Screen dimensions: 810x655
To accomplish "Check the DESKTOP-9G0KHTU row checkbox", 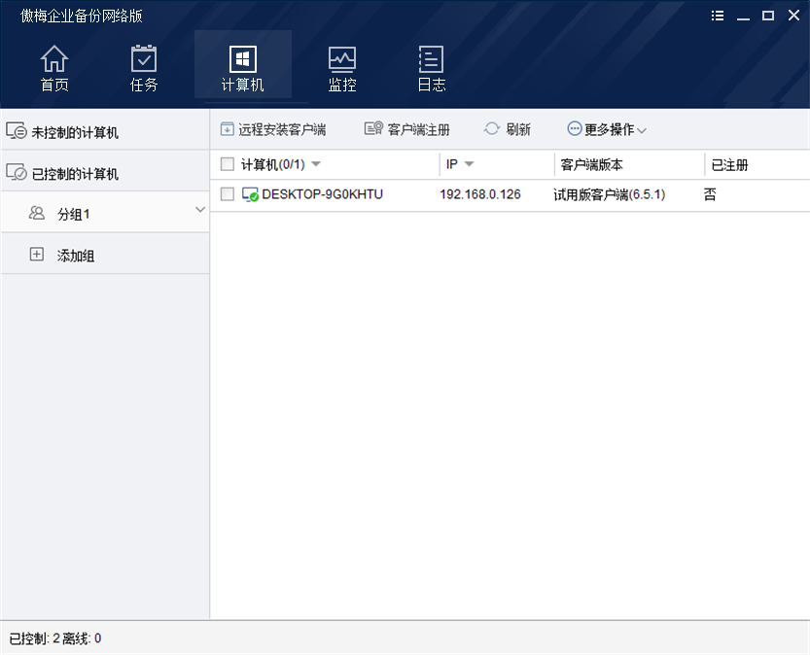I will pos(228,194).
